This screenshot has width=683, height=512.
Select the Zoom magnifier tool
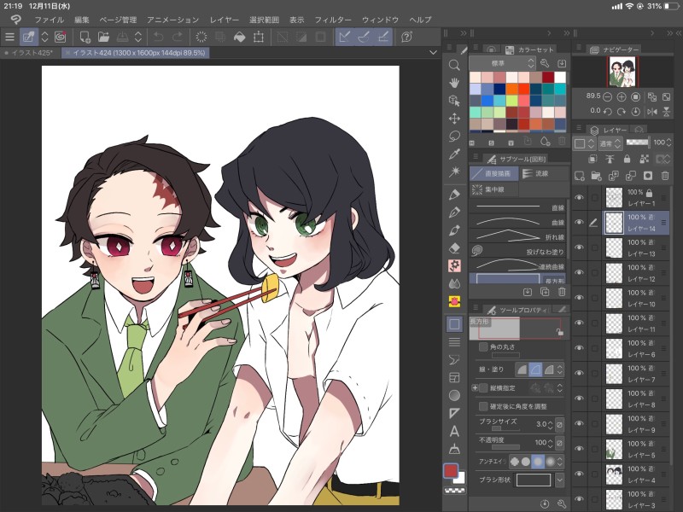click(454, 65)
